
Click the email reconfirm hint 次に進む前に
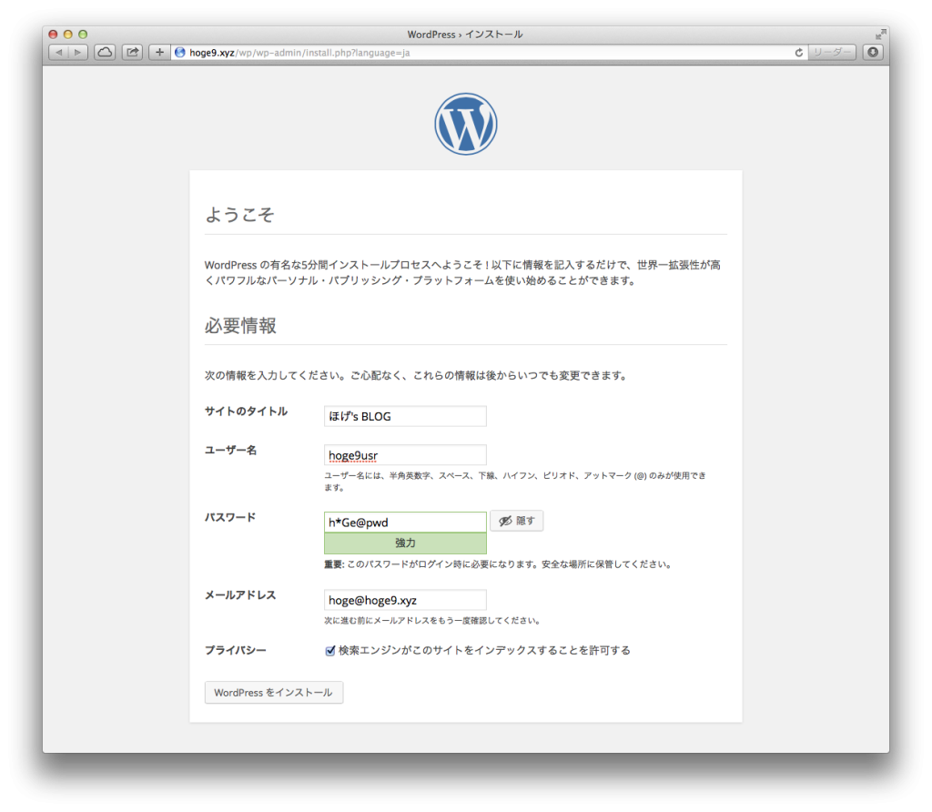(x=432, y=621)
